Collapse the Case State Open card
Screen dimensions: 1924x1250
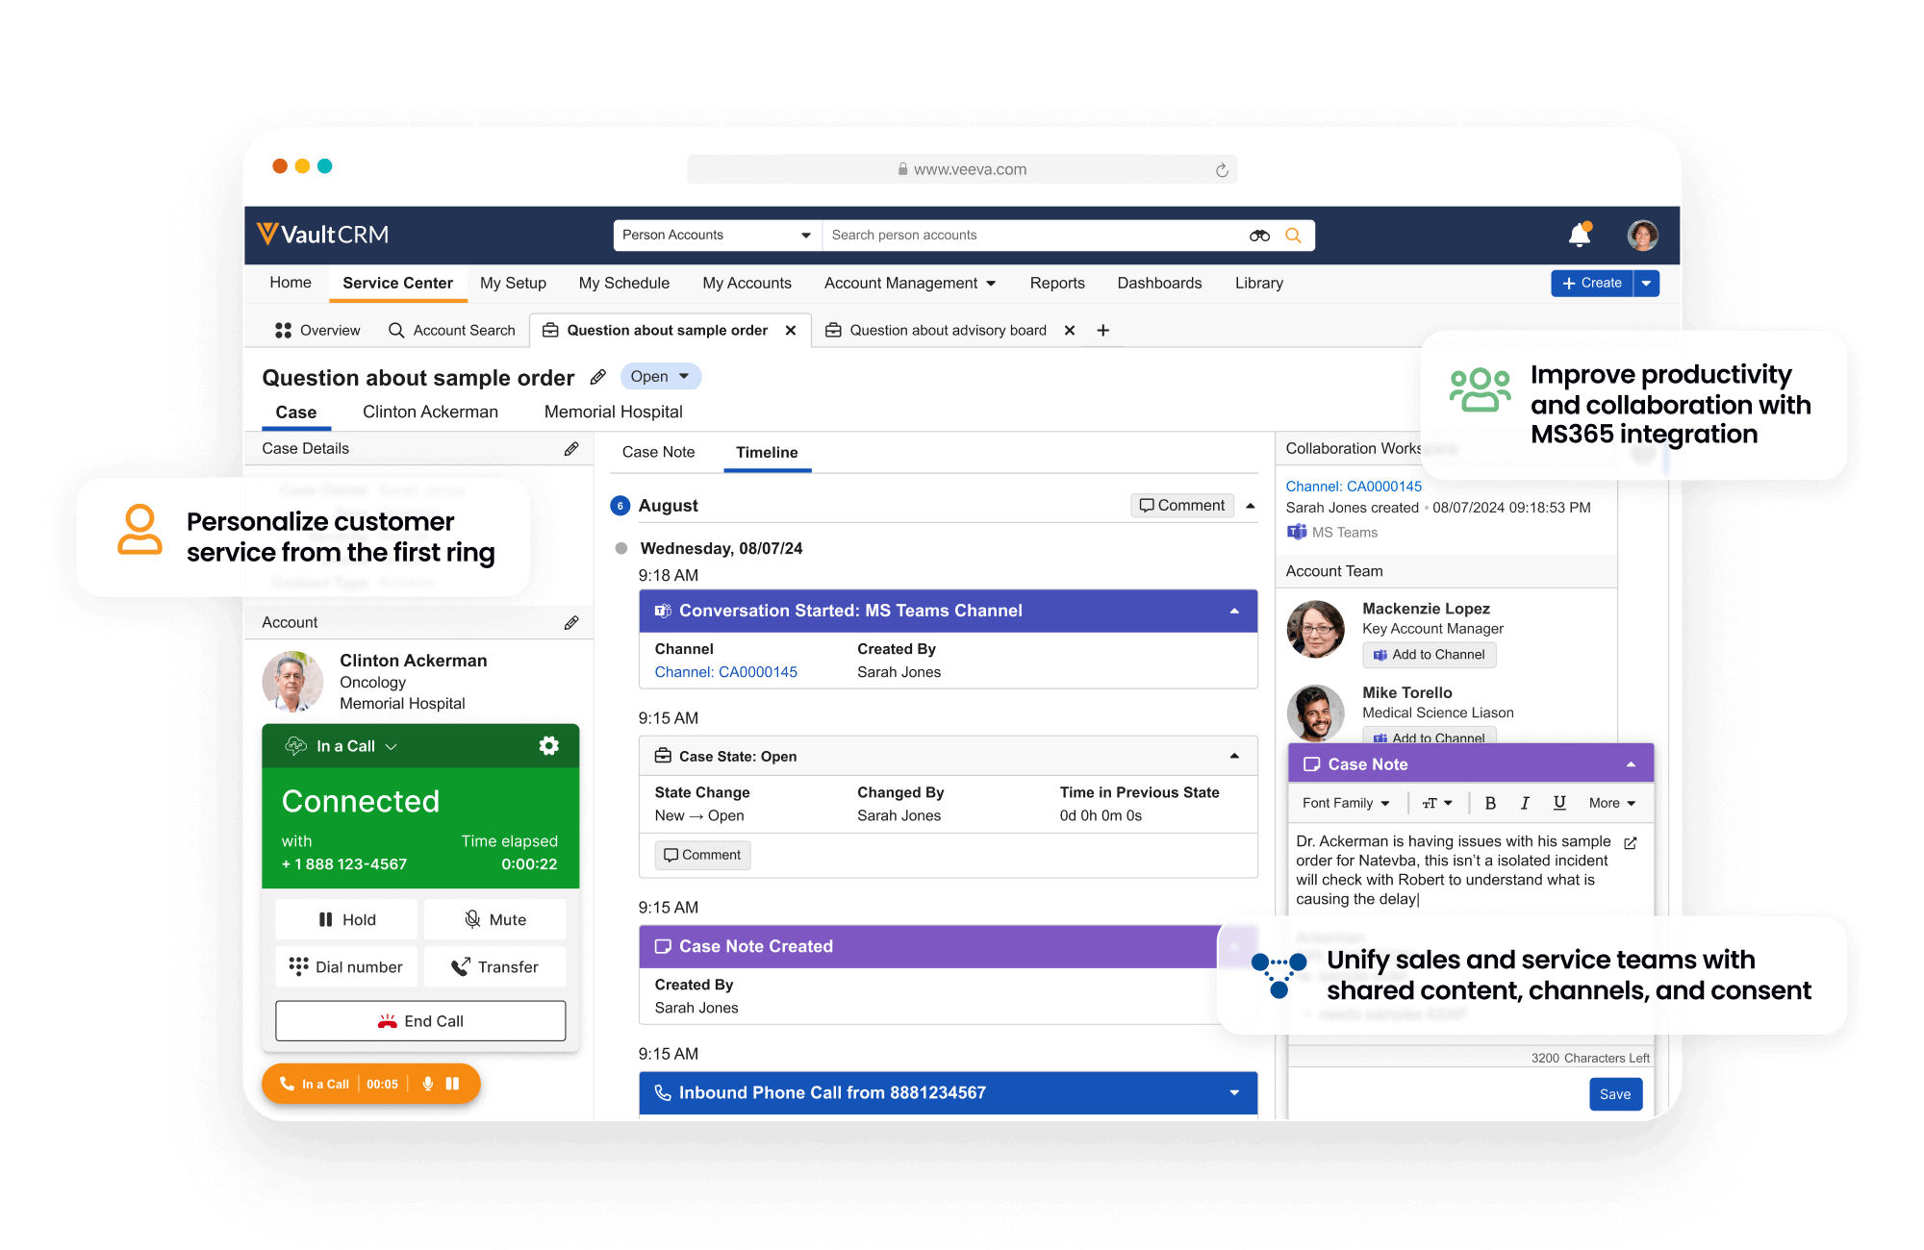pyautogui.click(x=1234, y=757)
